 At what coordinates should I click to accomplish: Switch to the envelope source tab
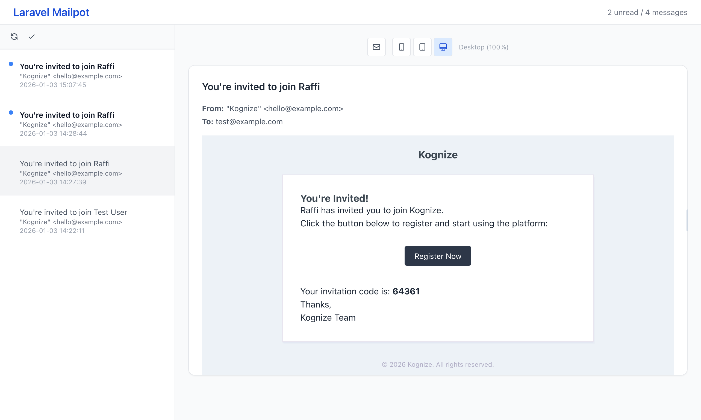[x=376, y=47]
